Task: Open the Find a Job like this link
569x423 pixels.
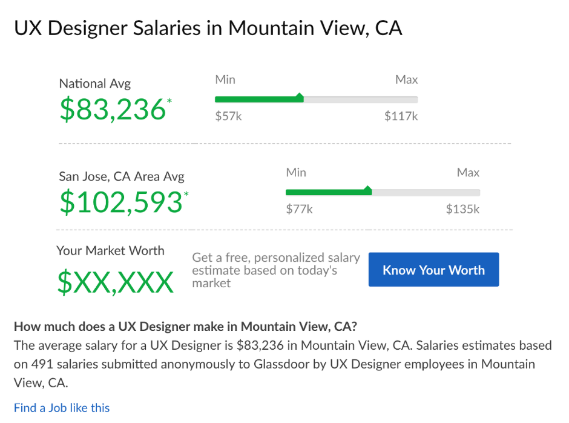Action: coord(62,408)
